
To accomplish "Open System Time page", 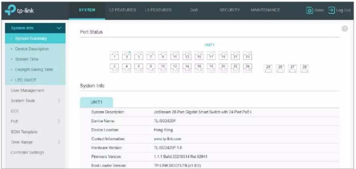I will pyautogui.click(x=35, y=59).
